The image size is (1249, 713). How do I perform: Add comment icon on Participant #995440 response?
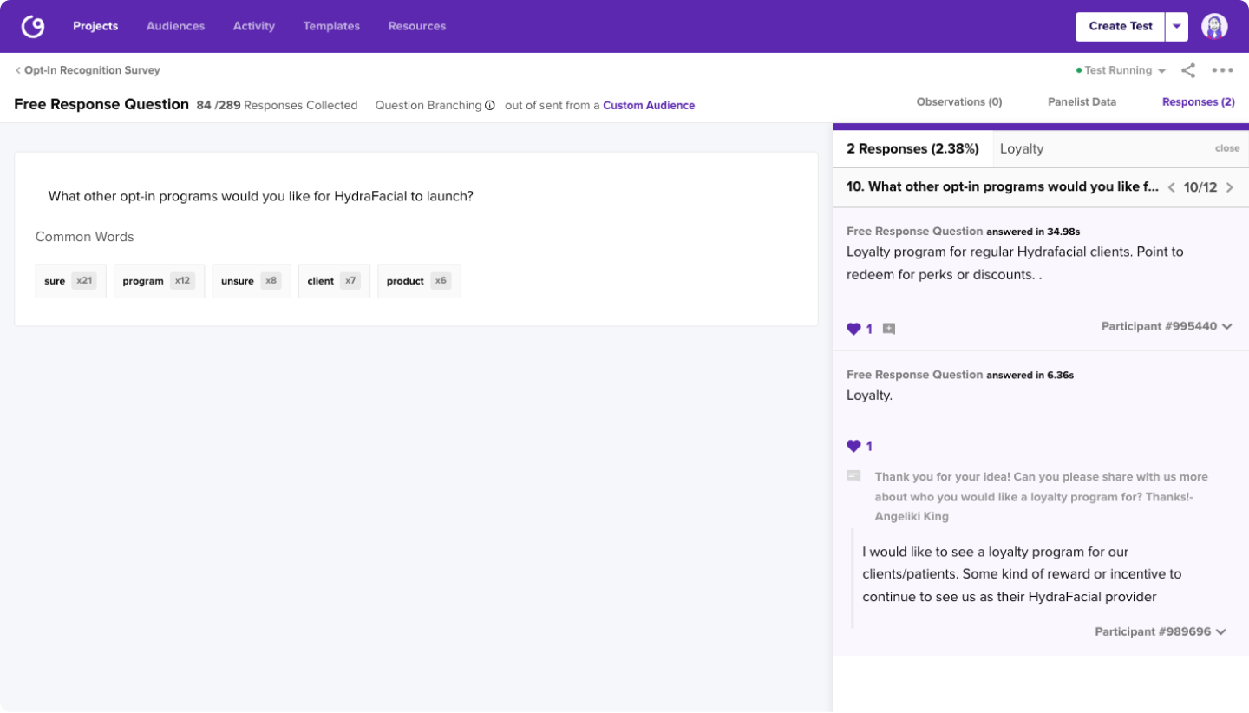click(889, 329)
